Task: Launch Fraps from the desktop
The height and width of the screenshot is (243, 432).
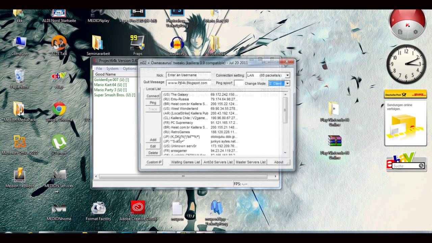Action: [x=138, y=46]
